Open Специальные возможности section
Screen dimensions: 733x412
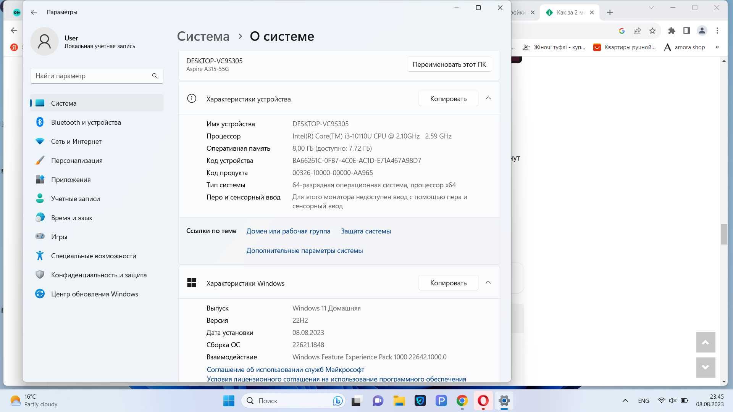coord(97,256)
